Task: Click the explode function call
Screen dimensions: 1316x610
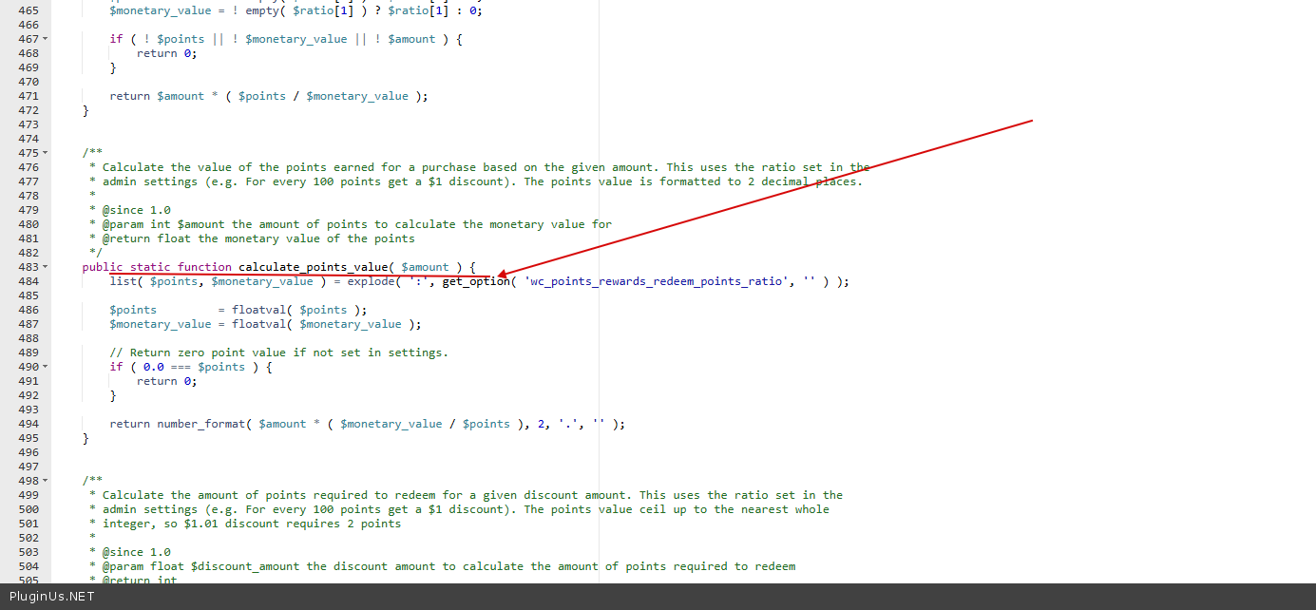Action: [x=371, y=281]
